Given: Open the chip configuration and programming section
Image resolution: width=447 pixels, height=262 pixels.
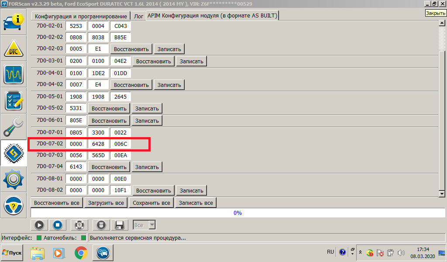Looking at the screenshot, I should [14, 153].
